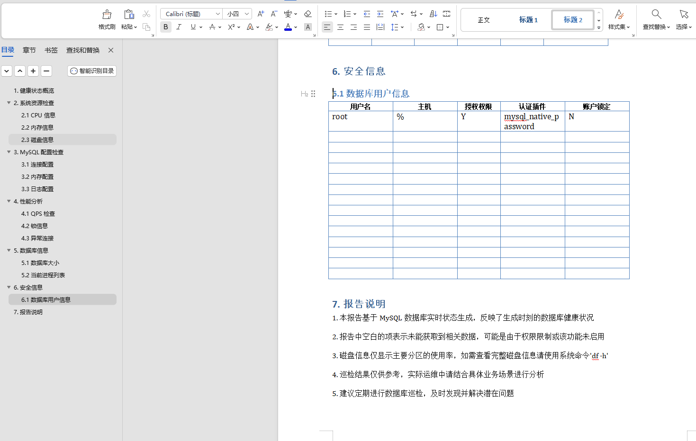Viewport: 696px width, 441px height.
Task: Apply the 标题 2 heading style
Action: [x=573, y=20]
